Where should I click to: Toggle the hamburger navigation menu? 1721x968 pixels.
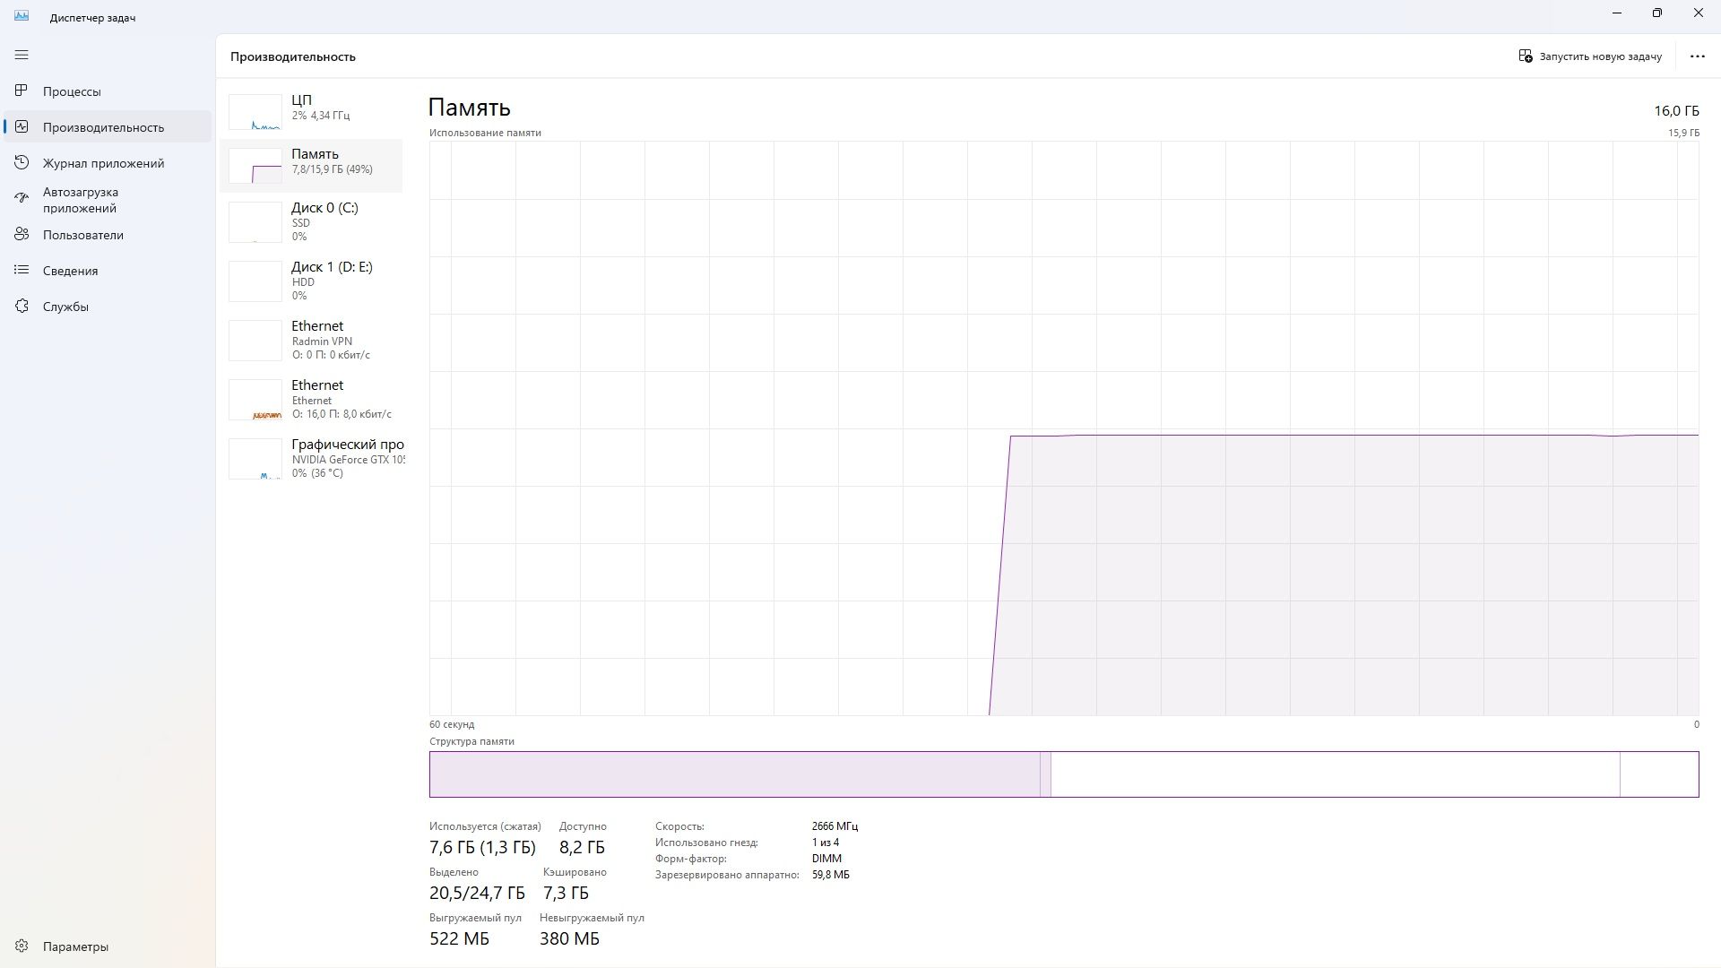pos(22,55)
